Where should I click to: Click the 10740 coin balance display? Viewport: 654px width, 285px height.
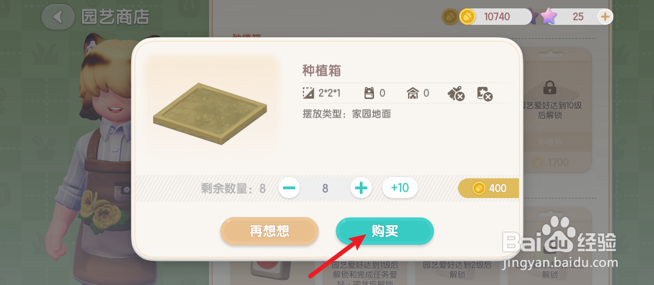497,17
